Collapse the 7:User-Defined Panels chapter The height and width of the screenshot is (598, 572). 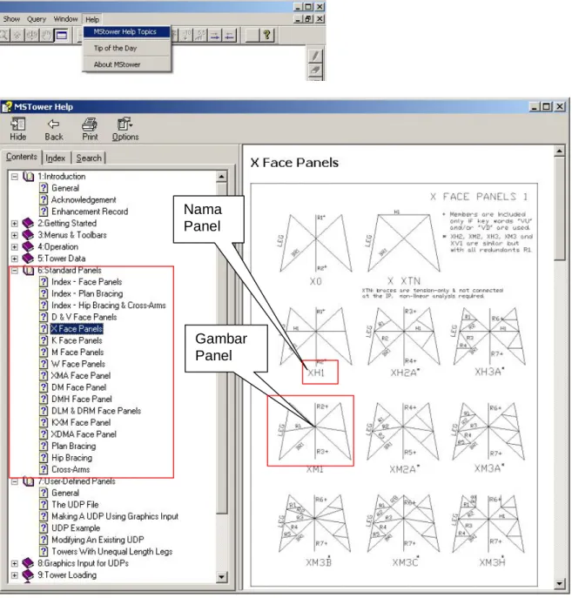(15, 481)
